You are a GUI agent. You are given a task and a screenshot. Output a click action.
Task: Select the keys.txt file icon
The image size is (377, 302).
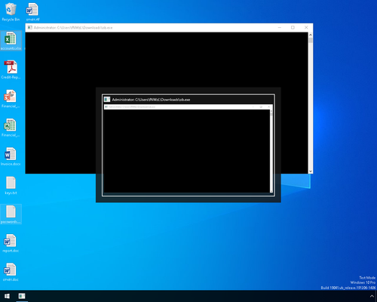pyautogui.click(x=11, y=186)
